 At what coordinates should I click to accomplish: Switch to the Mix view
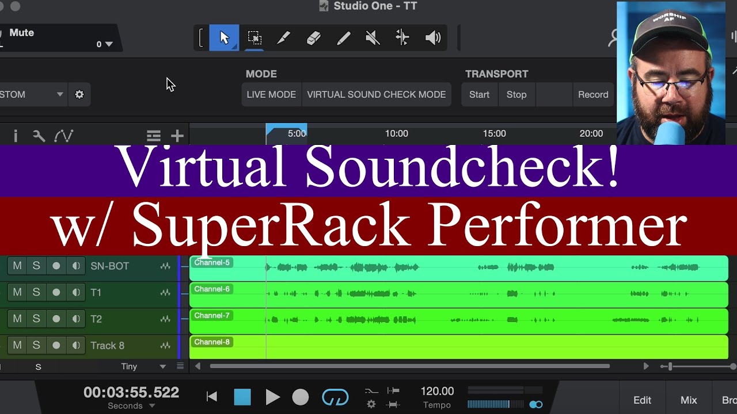point(689,400)
